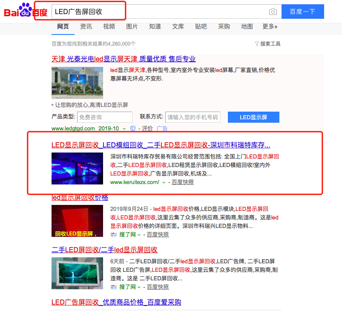Open www.keruitezs.com/ URL
This screenshot has height=311, width=342.
135,182
